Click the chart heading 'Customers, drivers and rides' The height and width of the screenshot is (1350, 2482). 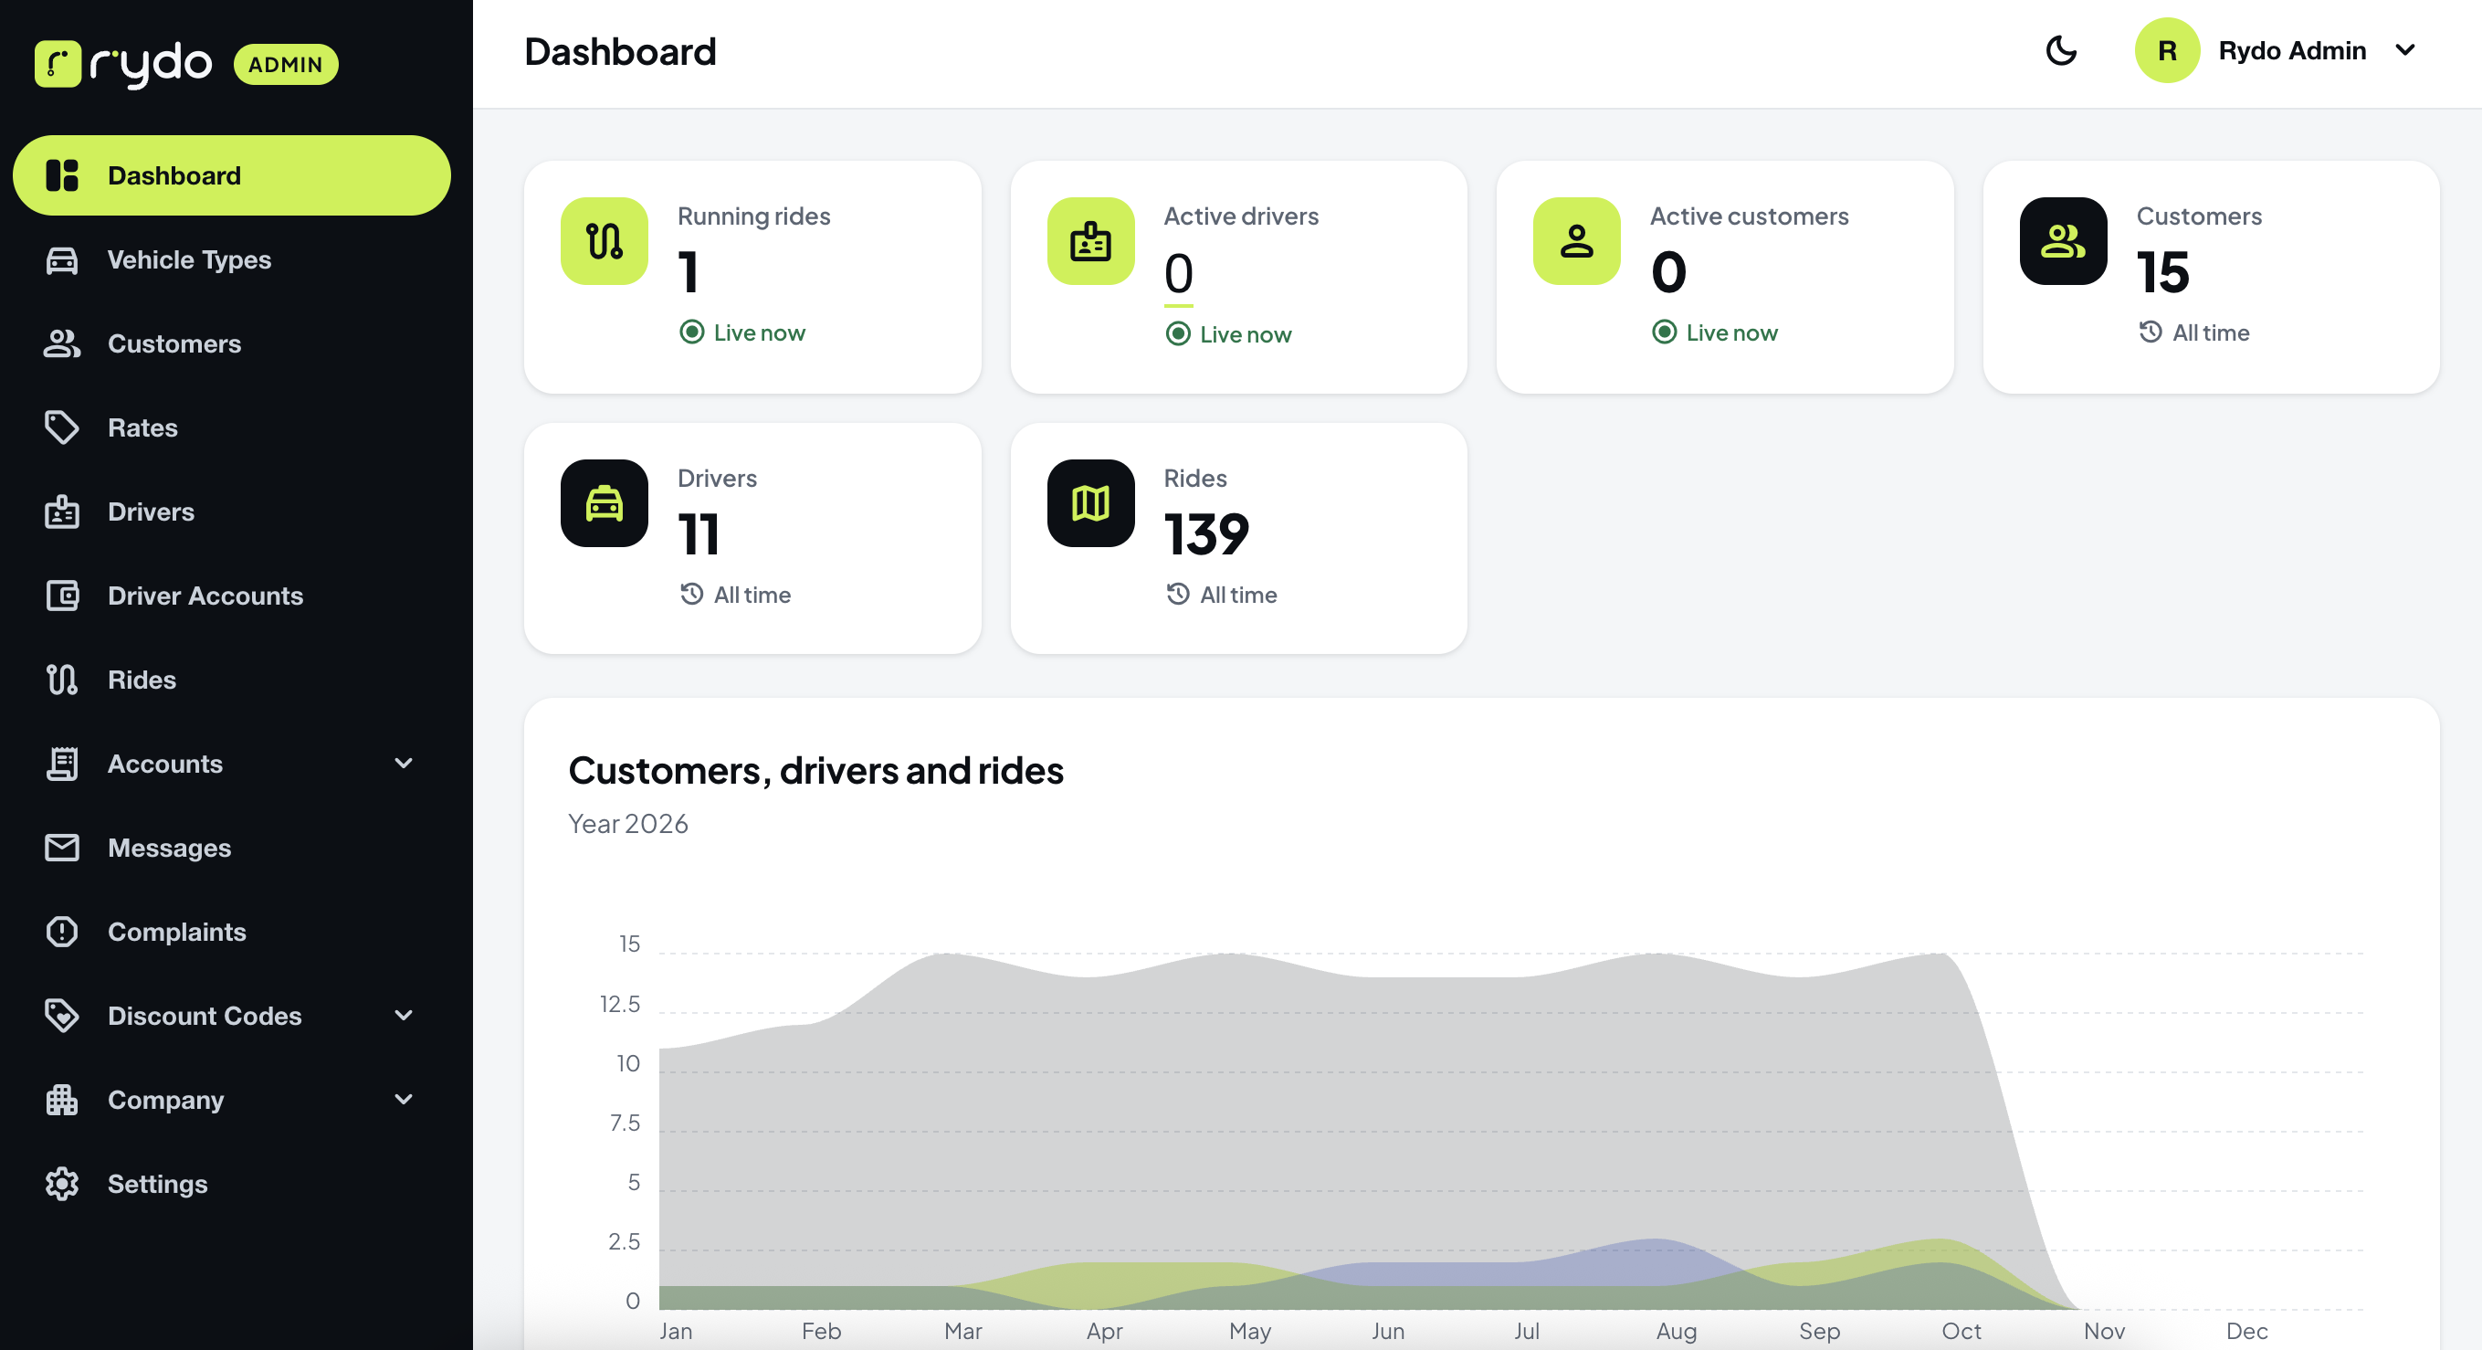tap(816, 771)
